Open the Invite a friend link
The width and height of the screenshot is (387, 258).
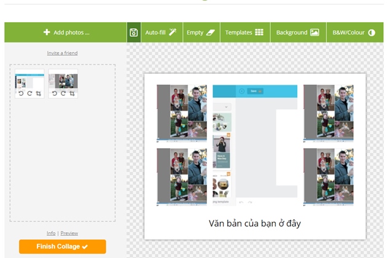click(62, 53)
